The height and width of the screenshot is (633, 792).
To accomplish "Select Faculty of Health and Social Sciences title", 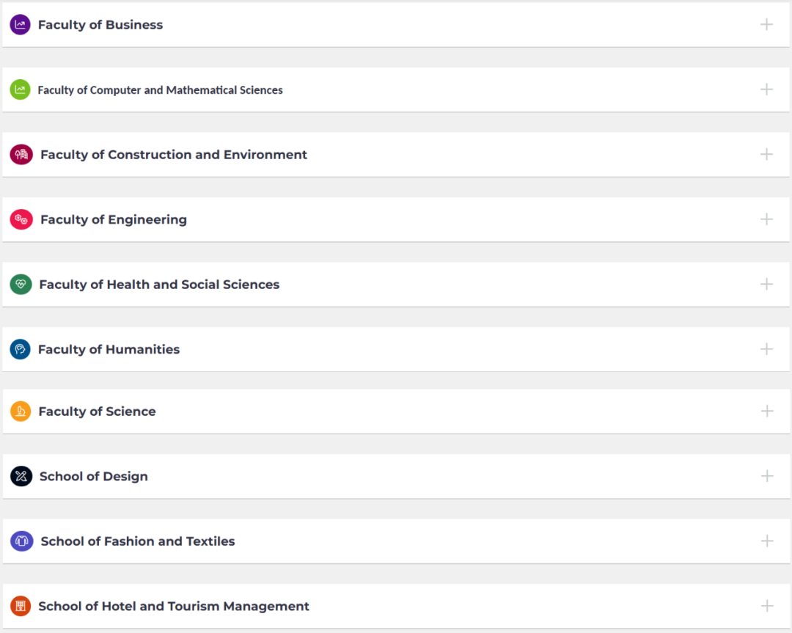I will (159, 285).
